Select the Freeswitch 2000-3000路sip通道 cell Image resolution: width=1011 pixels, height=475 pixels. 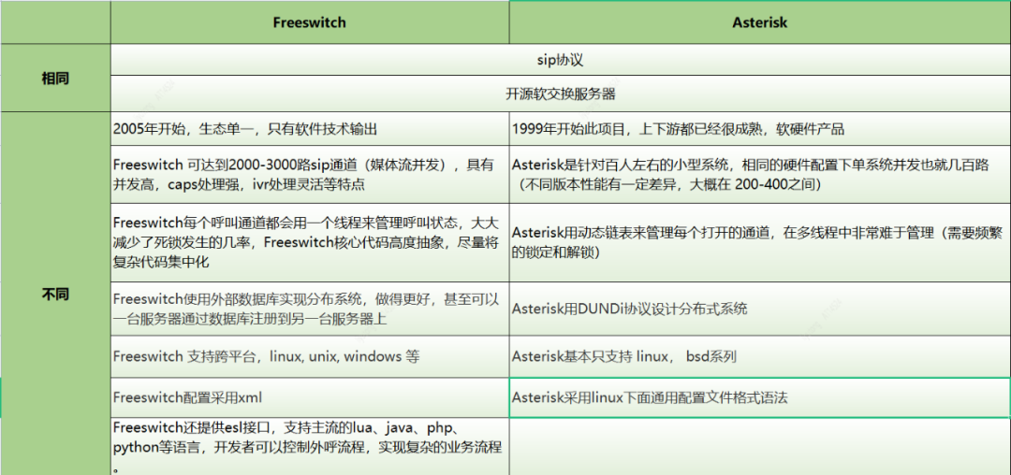click(310, 175)
